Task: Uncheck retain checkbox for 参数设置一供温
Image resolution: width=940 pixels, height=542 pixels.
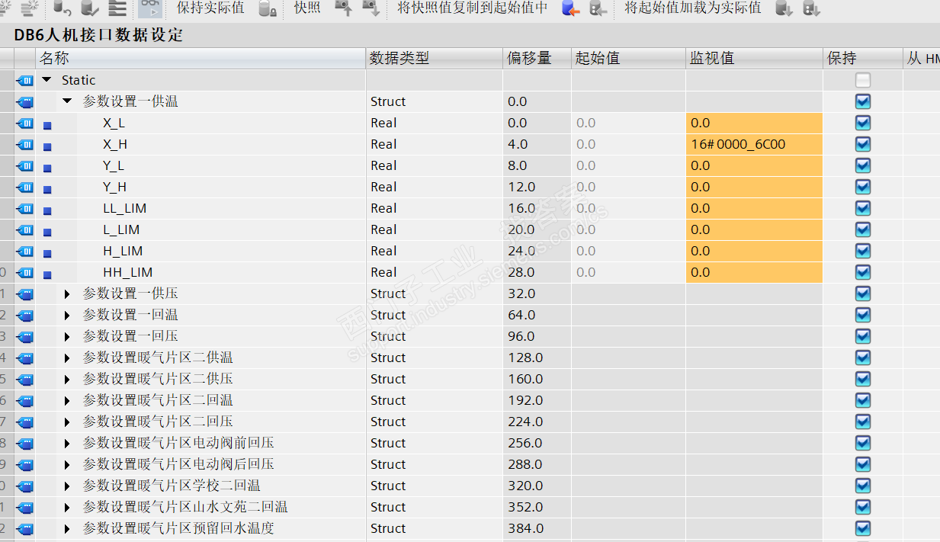Action: 863,101
